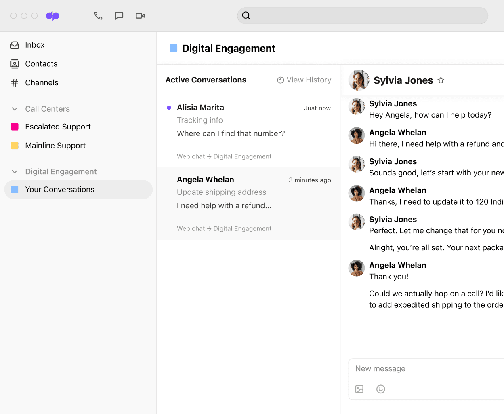Attach an image in the message composer

[x=359, y=389]
